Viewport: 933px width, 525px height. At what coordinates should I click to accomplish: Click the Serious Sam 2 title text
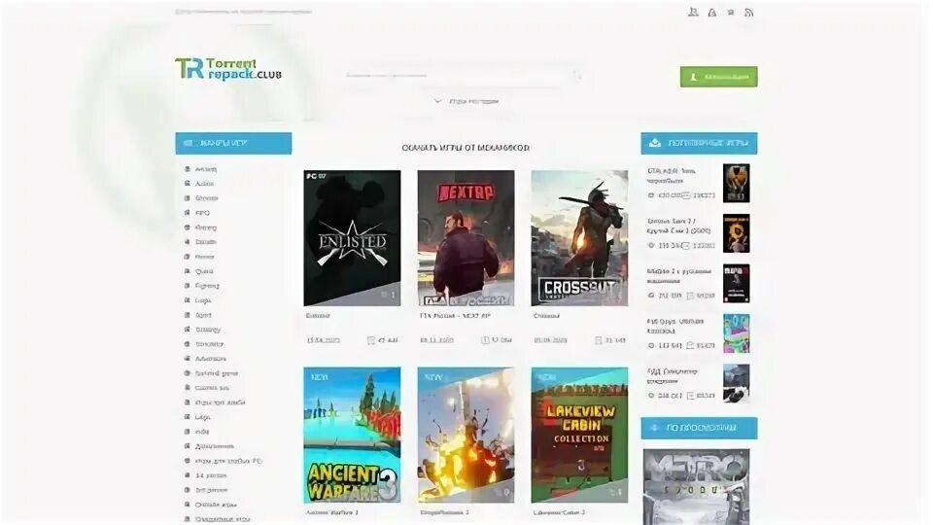pos(679,226)
